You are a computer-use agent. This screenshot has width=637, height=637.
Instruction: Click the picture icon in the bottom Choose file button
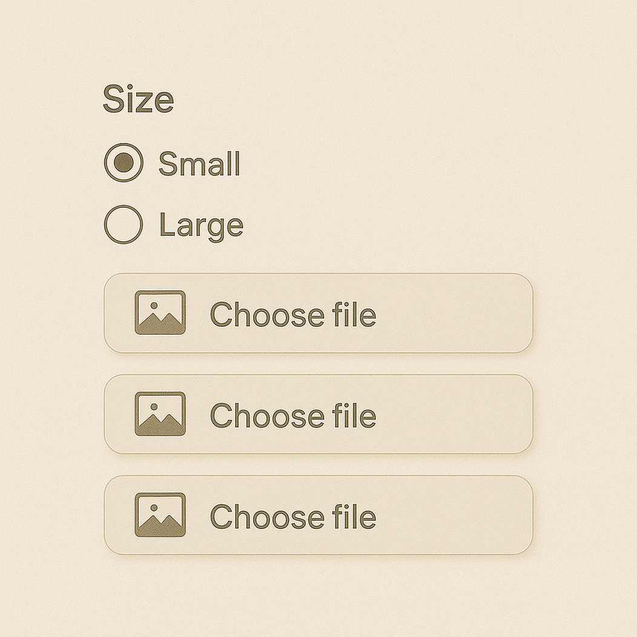tap(160, 515)
